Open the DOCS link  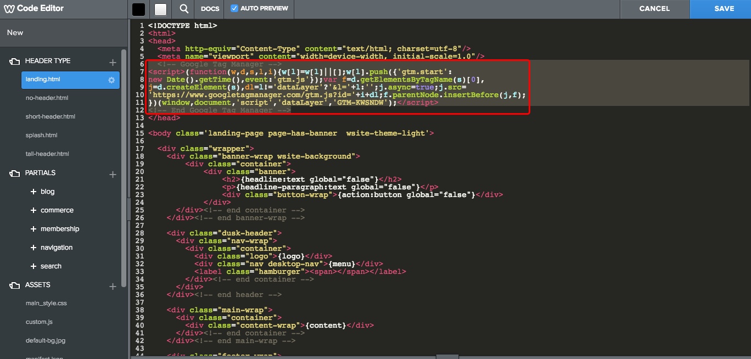coord(210,9)
